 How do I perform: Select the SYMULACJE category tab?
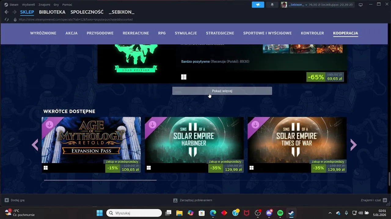(186, 33)
